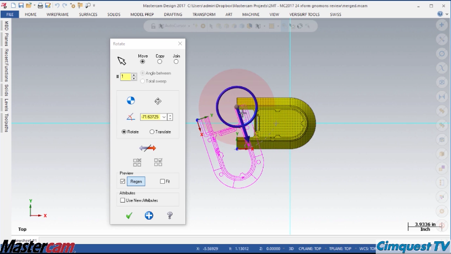Click the blue plus Apply button
451x254 pixels.
coord(149,215)
